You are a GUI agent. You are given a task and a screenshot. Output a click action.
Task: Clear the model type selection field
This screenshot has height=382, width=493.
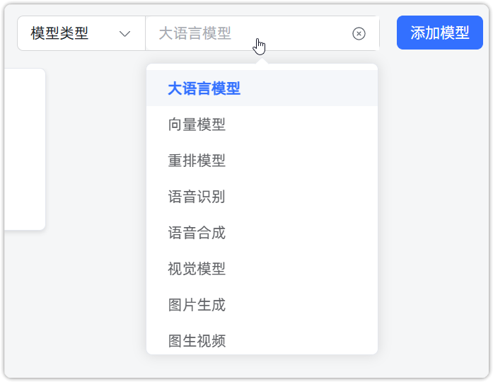[x=359, y=33]
